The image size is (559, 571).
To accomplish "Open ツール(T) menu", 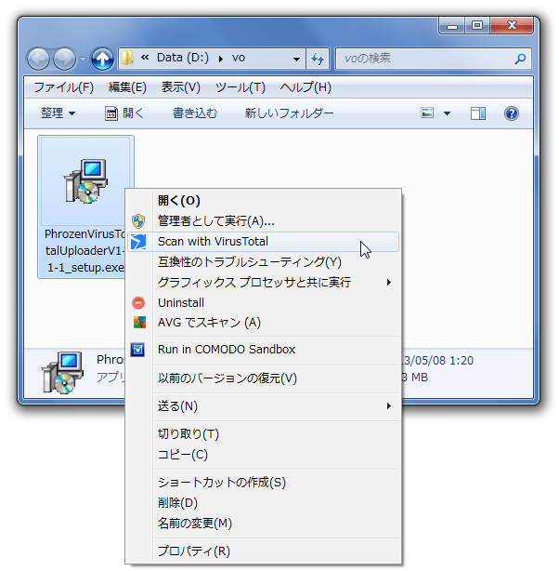I will coord(240,87).
